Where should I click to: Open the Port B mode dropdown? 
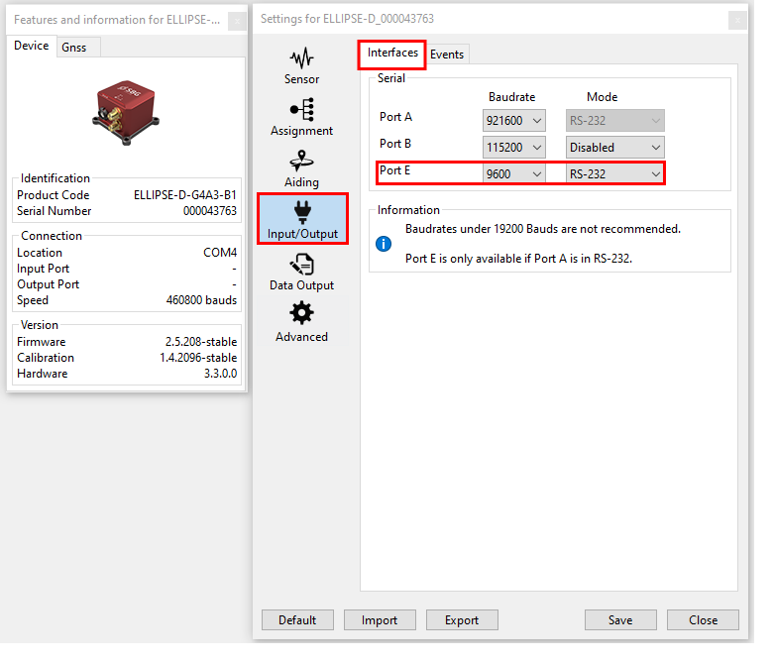coord(615,148)
